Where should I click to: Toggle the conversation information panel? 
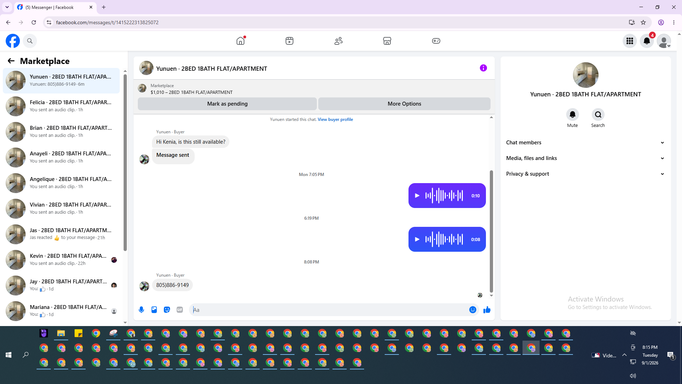[483, 68]
